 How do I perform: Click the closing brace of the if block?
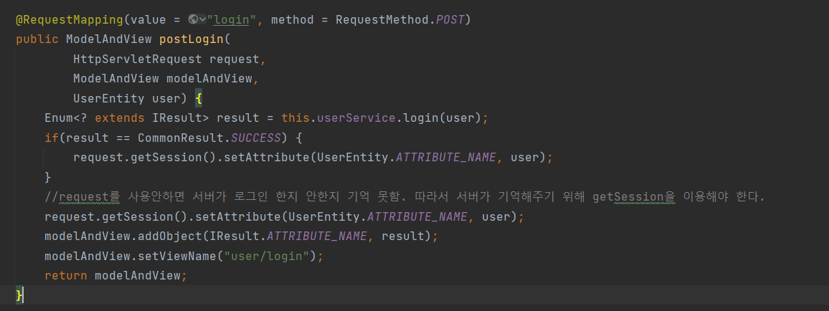pyautogui.click(x=48, y=178)
